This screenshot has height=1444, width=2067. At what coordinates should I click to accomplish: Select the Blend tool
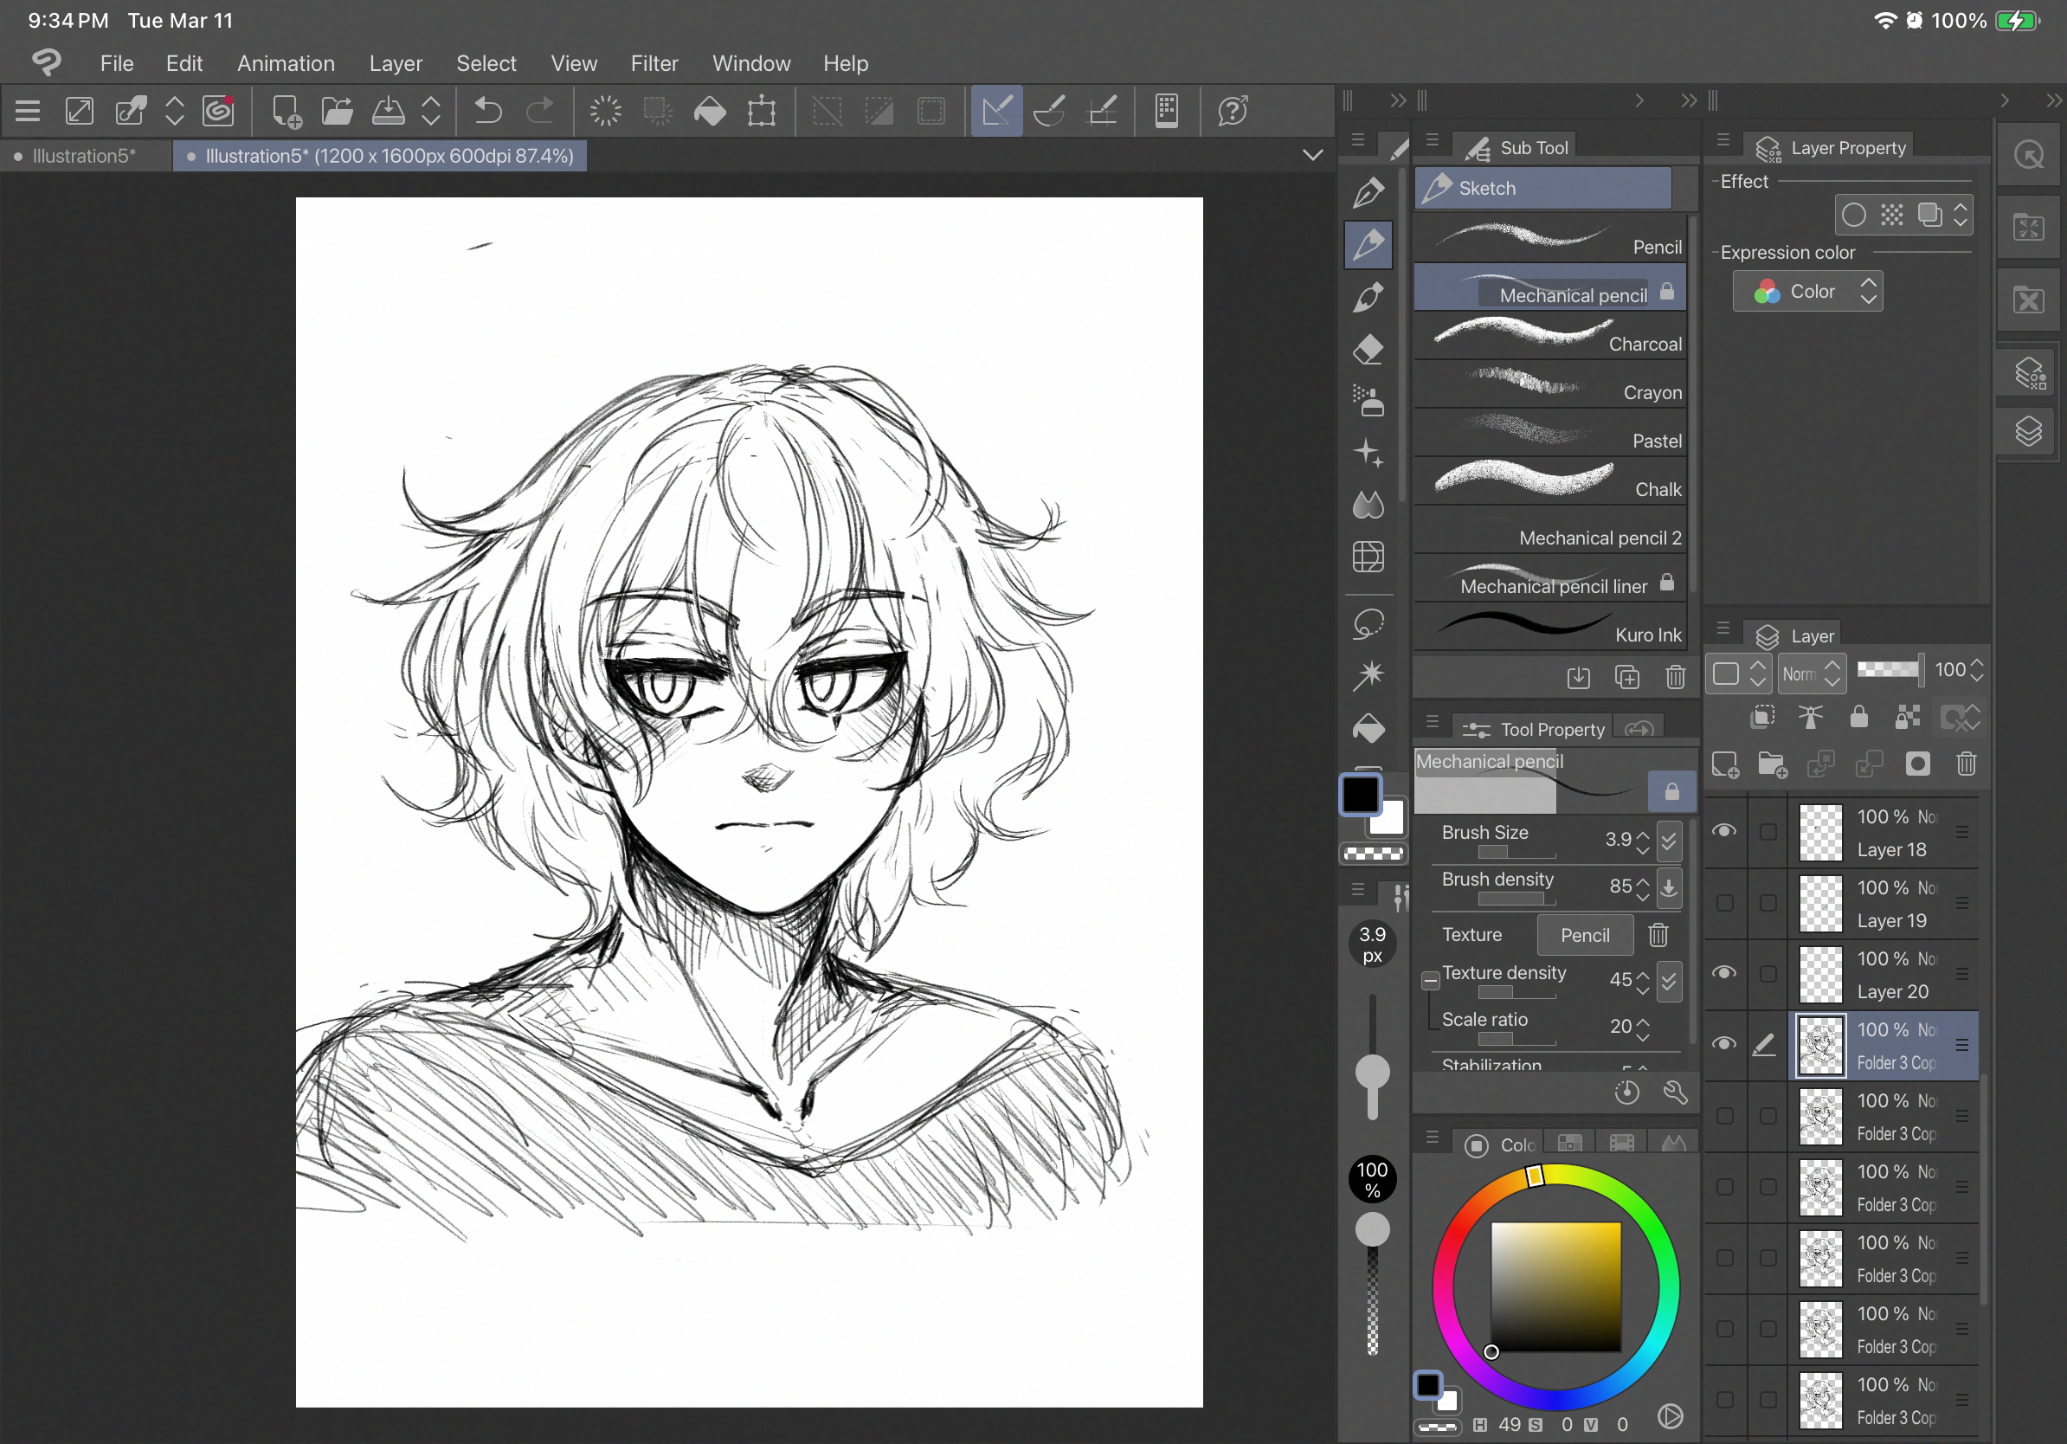coord(1368,505)
